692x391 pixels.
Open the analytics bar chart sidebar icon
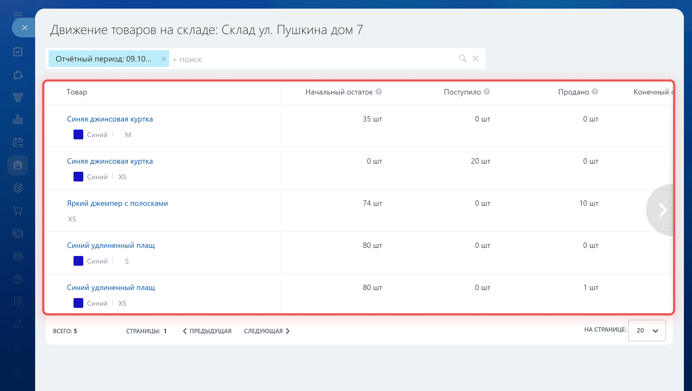(x=18, y=120)
